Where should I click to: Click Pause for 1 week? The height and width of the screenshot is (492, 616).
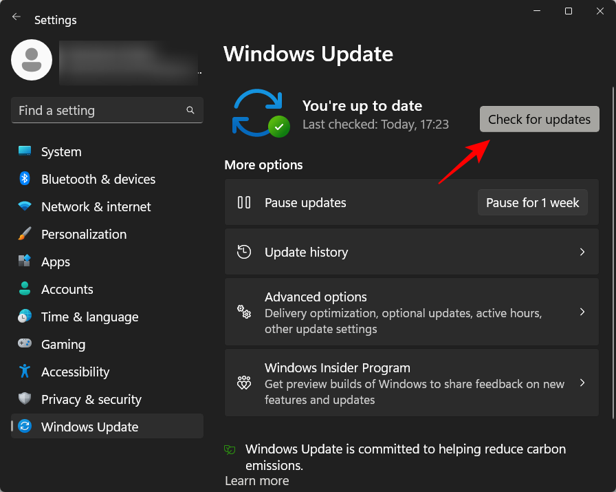click(x=532, y=202)
